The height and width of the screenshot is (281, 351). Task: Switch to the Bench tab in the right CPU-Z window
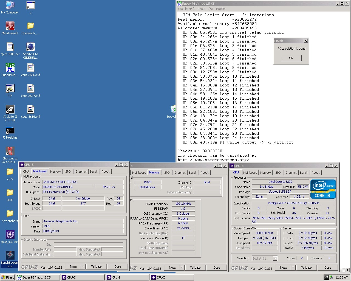[x=304, y=173]
